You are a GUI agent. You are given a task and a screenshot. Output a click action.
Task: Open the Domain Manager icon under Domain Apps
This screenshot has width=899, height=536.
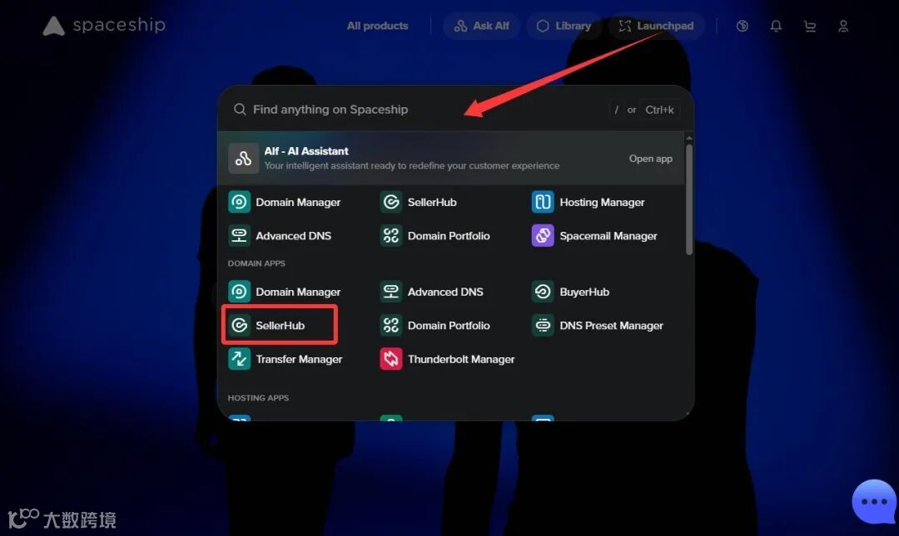coord(239,292)
